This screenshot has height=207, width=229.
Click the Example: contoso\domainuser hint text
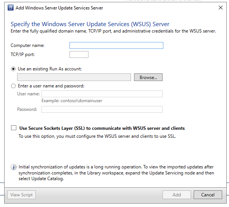pos(72,101)
